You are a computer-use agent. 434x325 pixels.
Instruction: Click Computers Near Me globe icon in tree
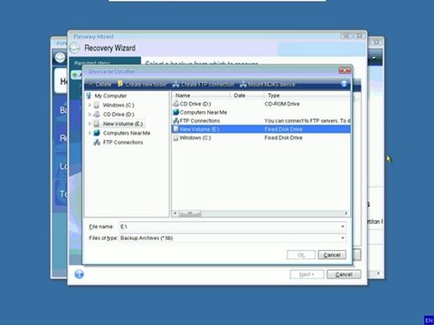click(x=97, y=133)
